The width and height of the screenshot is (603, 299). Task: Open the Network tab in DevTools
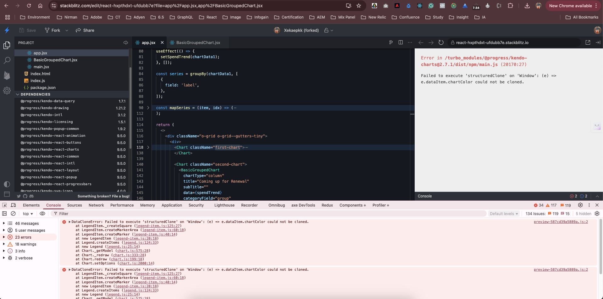coord(96,205)
